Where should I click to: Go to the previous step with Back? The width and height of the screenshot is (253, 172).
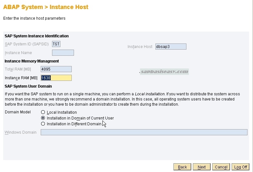pyautogui.click(x=182, y=167)
